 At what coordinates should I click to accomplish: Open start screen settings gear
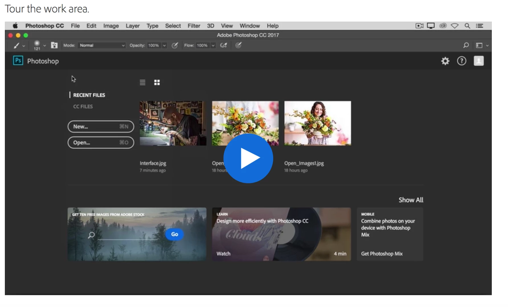click(445, 61)
